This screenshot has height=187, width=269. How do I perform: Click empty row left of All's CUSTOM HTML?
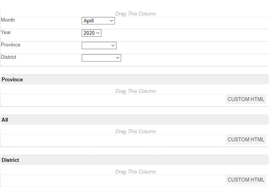point(112,140)
